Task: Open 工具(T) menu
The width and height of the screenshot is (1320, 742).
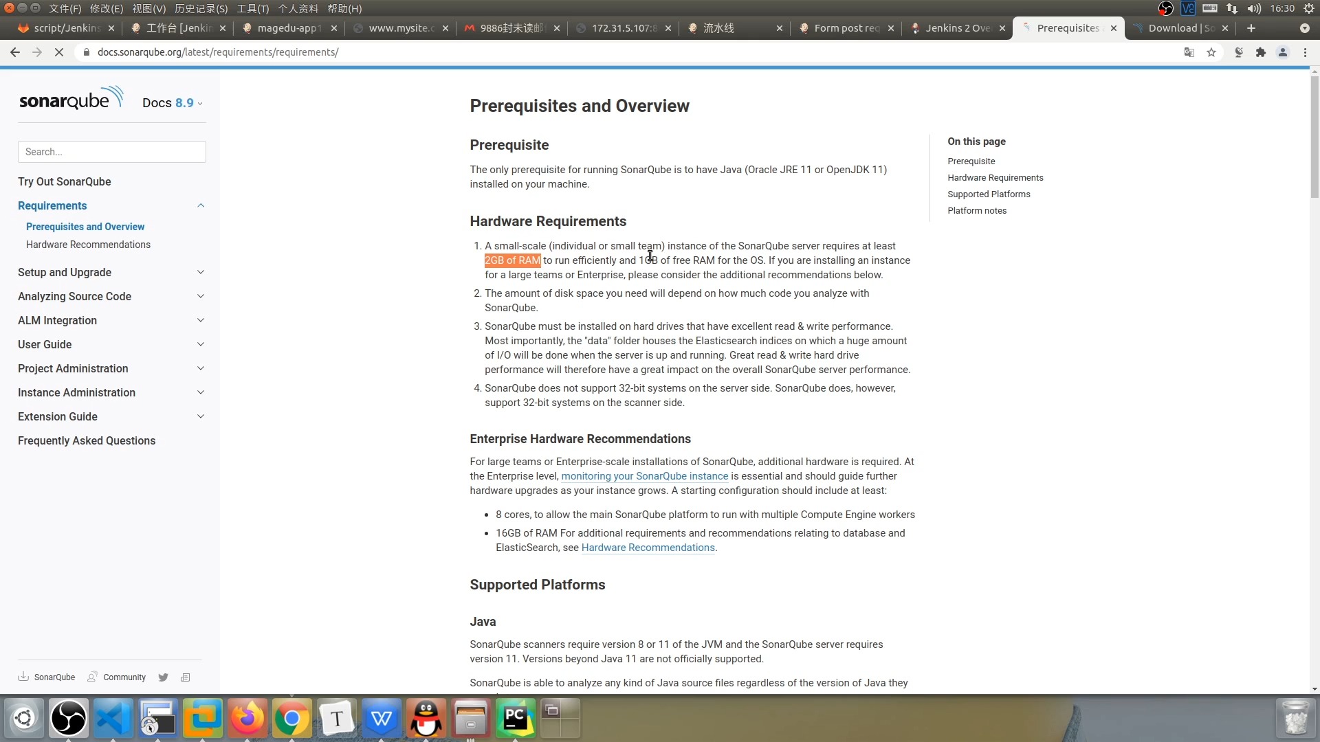Action: (x=253, y=8)
